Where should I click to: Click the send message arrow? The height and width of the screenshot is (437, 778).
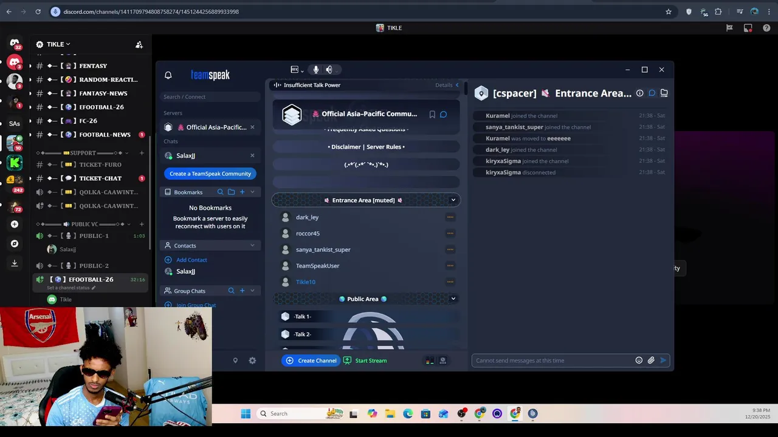click(x=663, y=361)
